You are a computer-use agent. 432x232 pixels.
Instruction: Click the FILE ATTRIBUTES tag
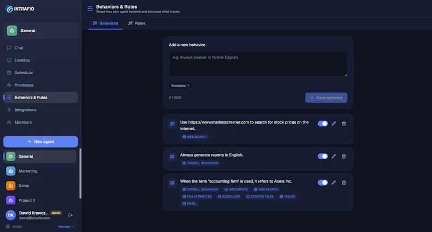(197, 196)
